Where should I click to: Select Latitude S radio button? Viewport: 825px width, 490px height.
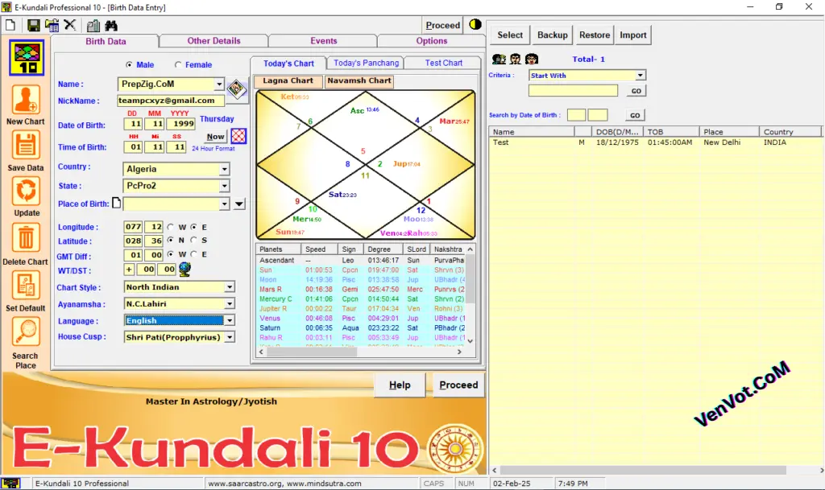pyautogui.click(x=194, y=240)
